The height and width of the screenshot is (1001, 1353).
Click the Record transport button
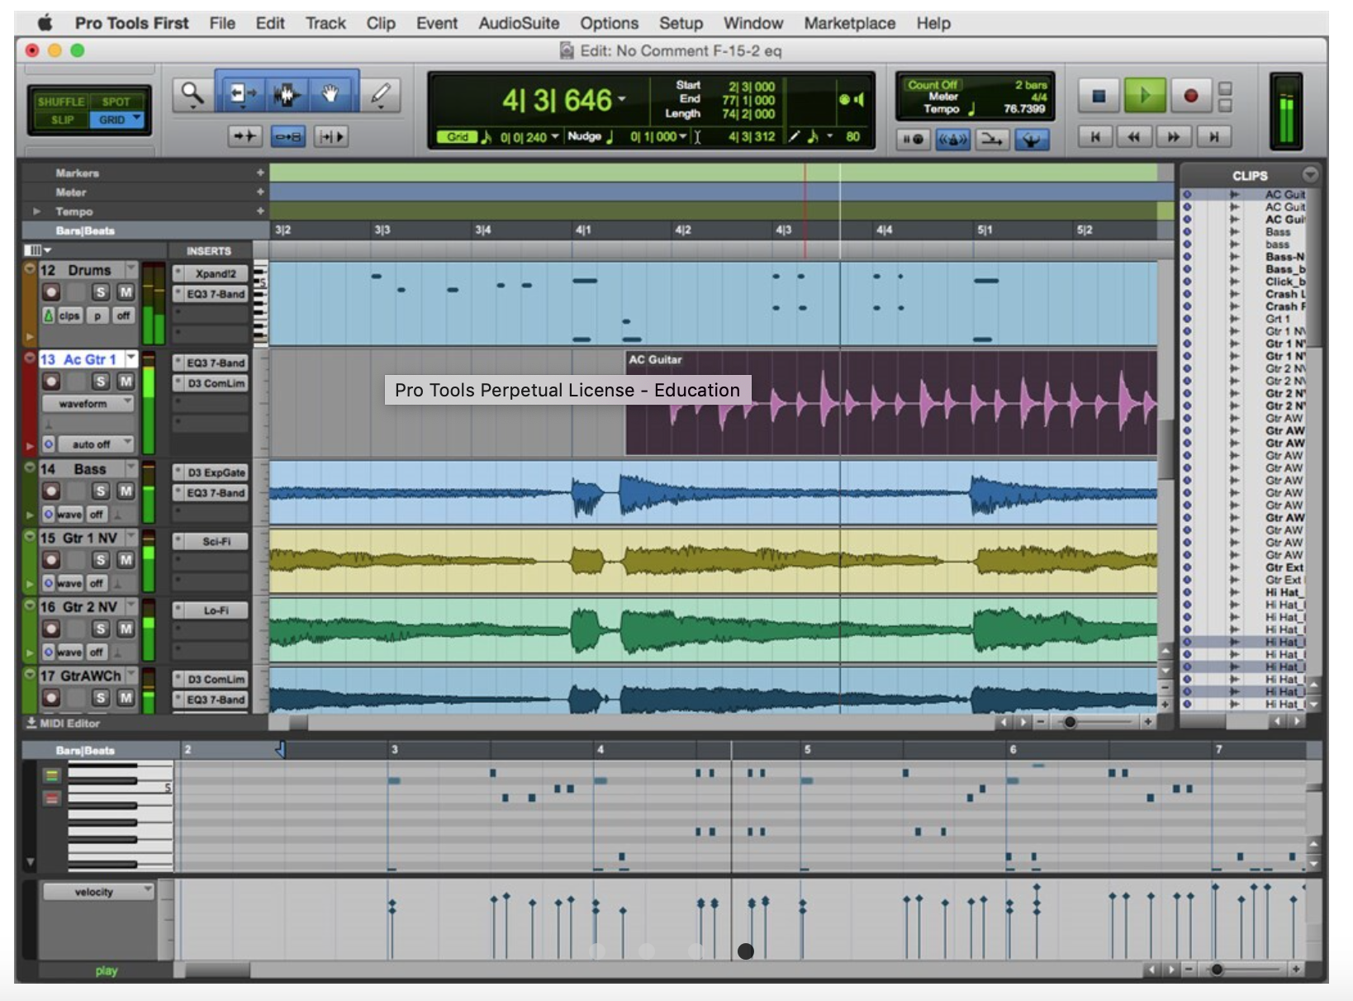pos(1190,96)
